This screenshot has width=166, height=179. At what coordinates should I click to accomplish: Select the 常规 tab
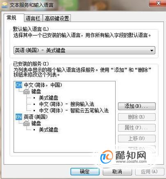[x=12, y=18]
